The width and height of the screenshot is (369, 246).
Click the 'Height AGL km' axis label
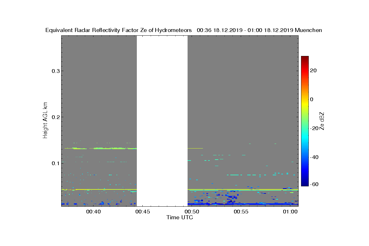click(x=46, y=121)
